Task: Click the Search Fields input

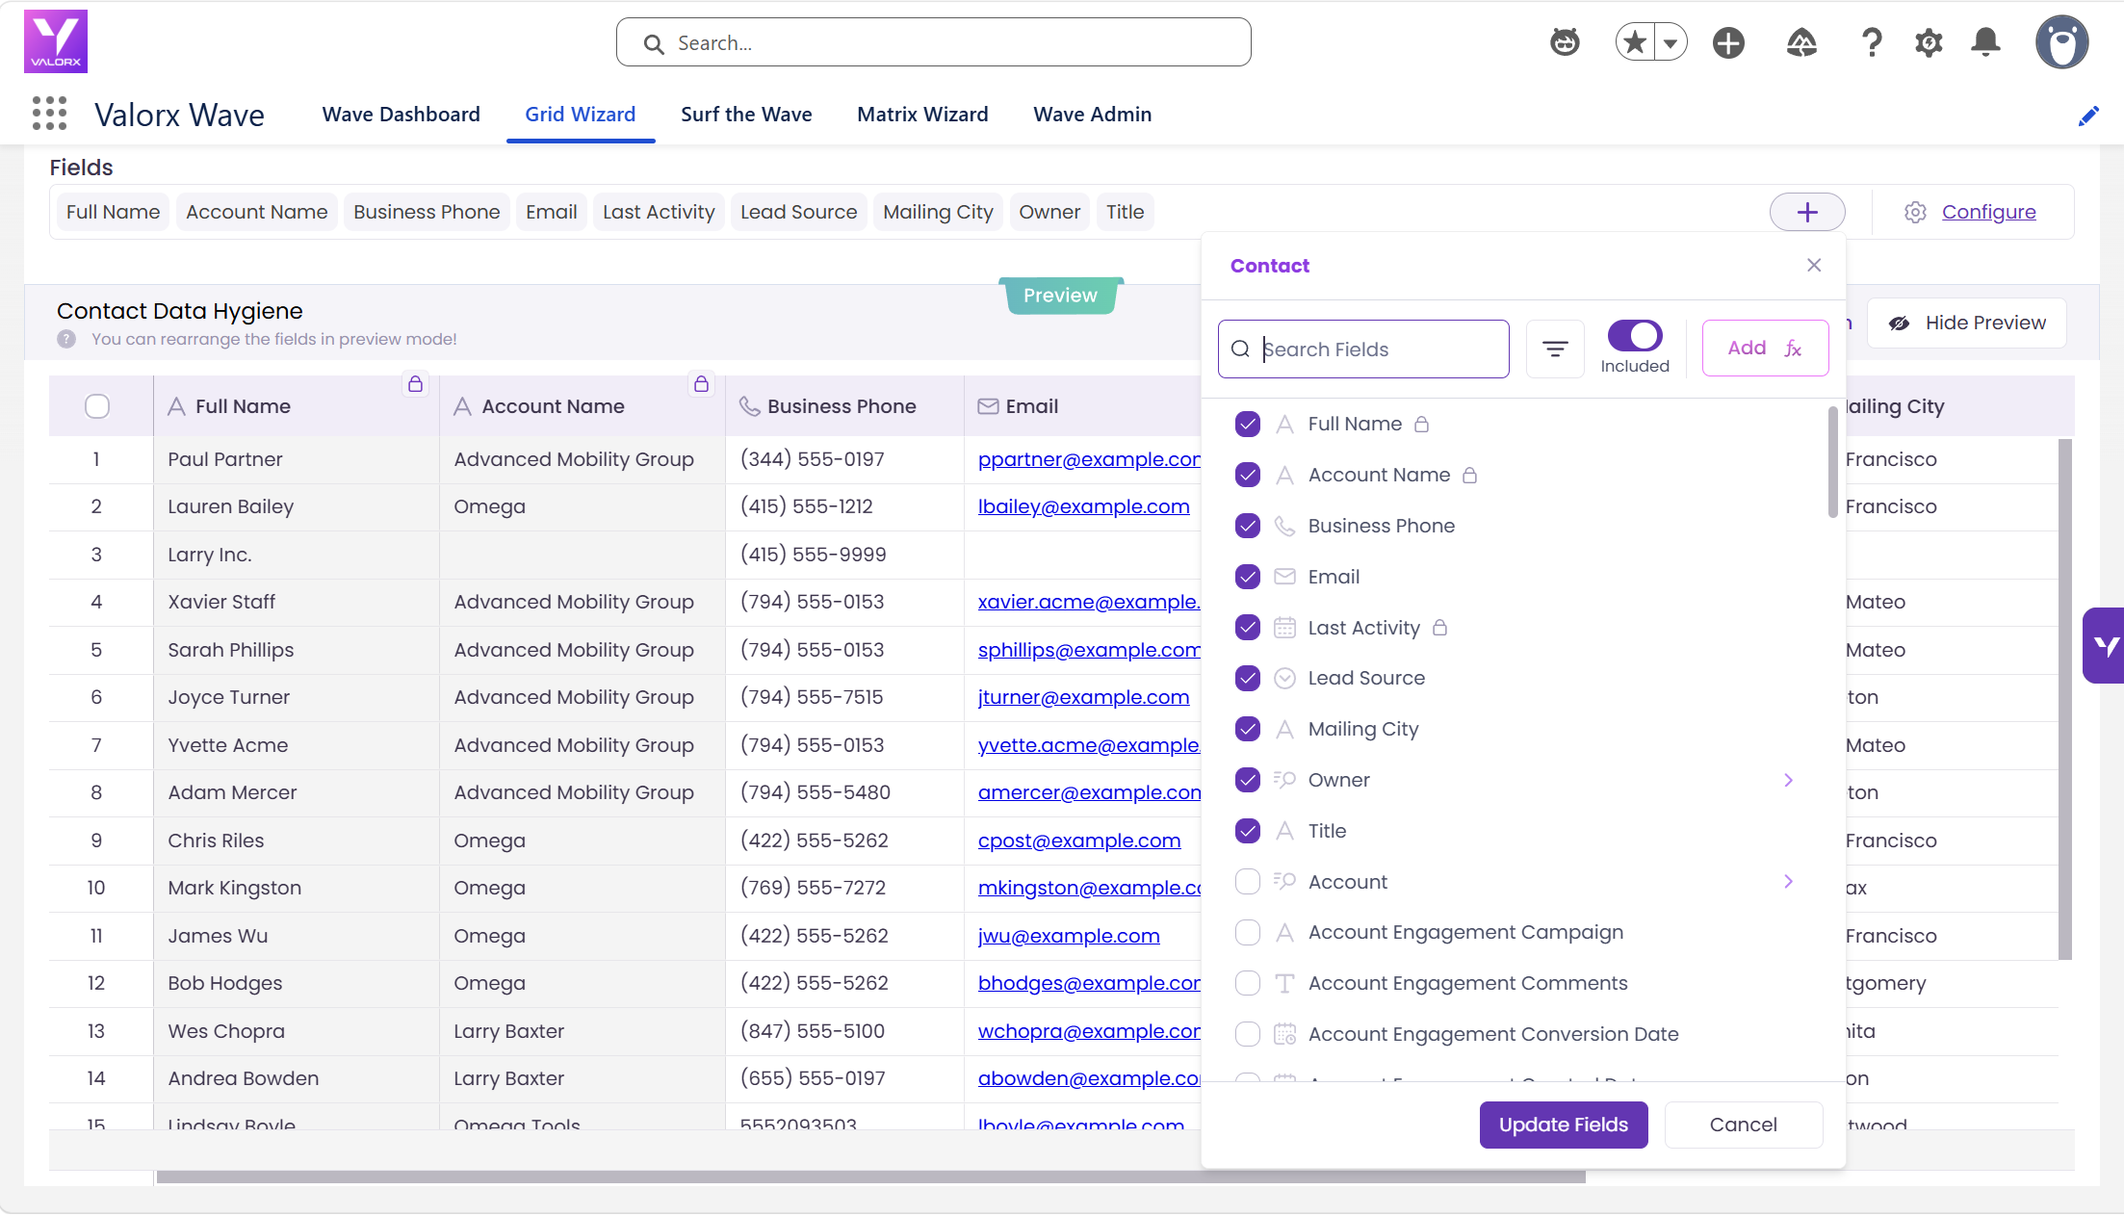Action: click(x=1363, y=349)
